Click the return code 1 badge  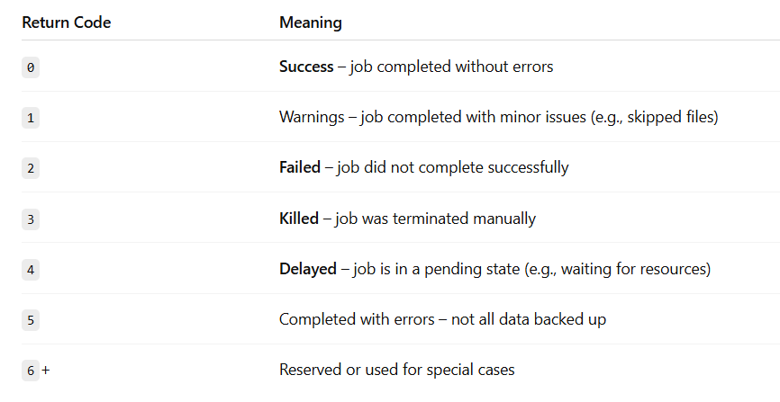click(x=31, y=118)
